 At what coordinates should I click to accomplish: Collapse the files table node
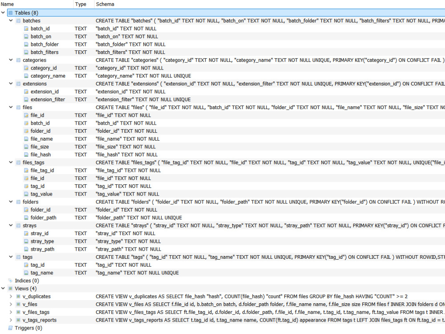[x=11, y=107]
